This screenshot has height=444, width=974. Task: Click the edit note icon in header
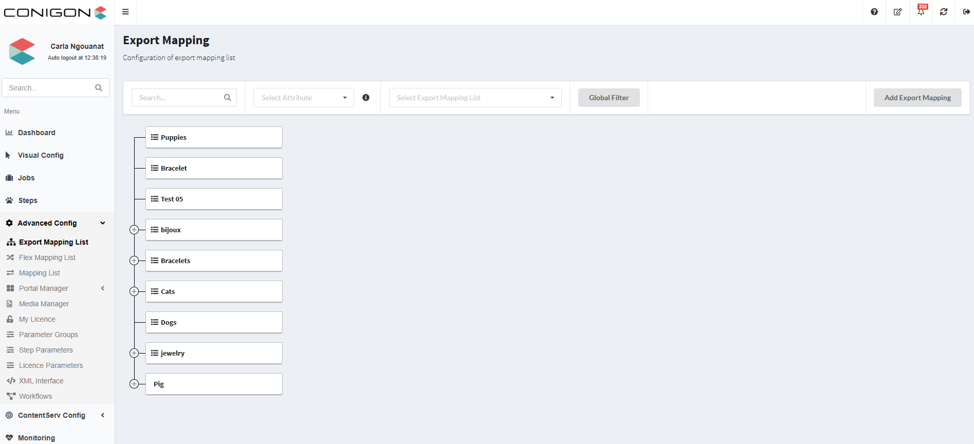coord(897,12)
